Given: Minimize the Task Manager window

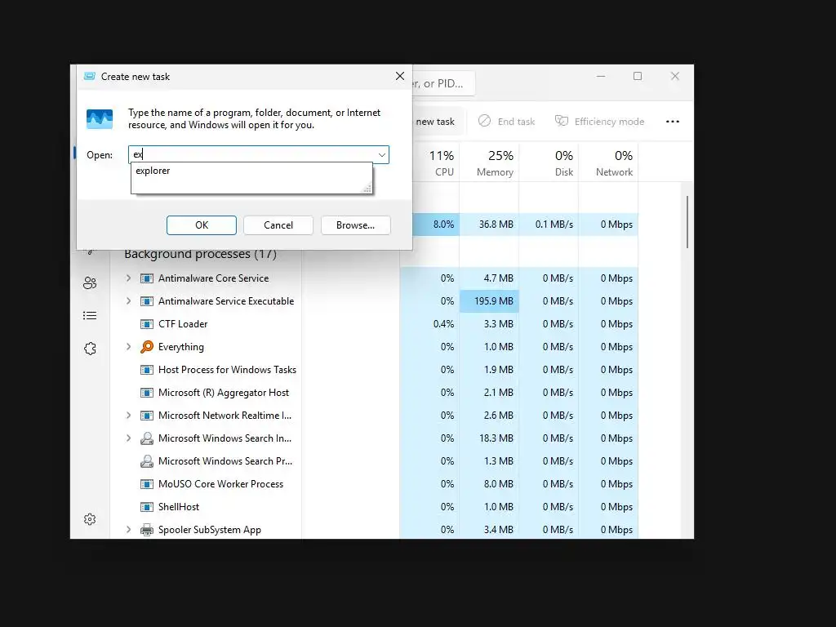Looking at the screenshot, I should (601, 76).
